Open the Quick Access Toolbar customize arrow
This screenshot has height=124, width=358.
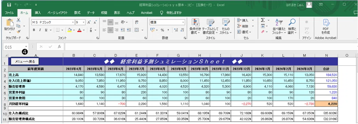[x=36, y=4]
